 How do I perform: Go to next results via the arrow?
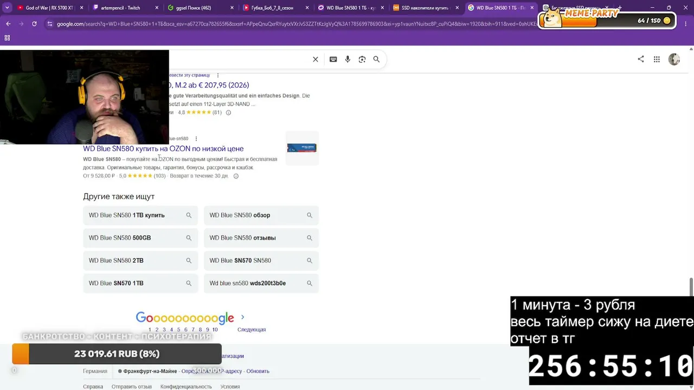point(242,317)
